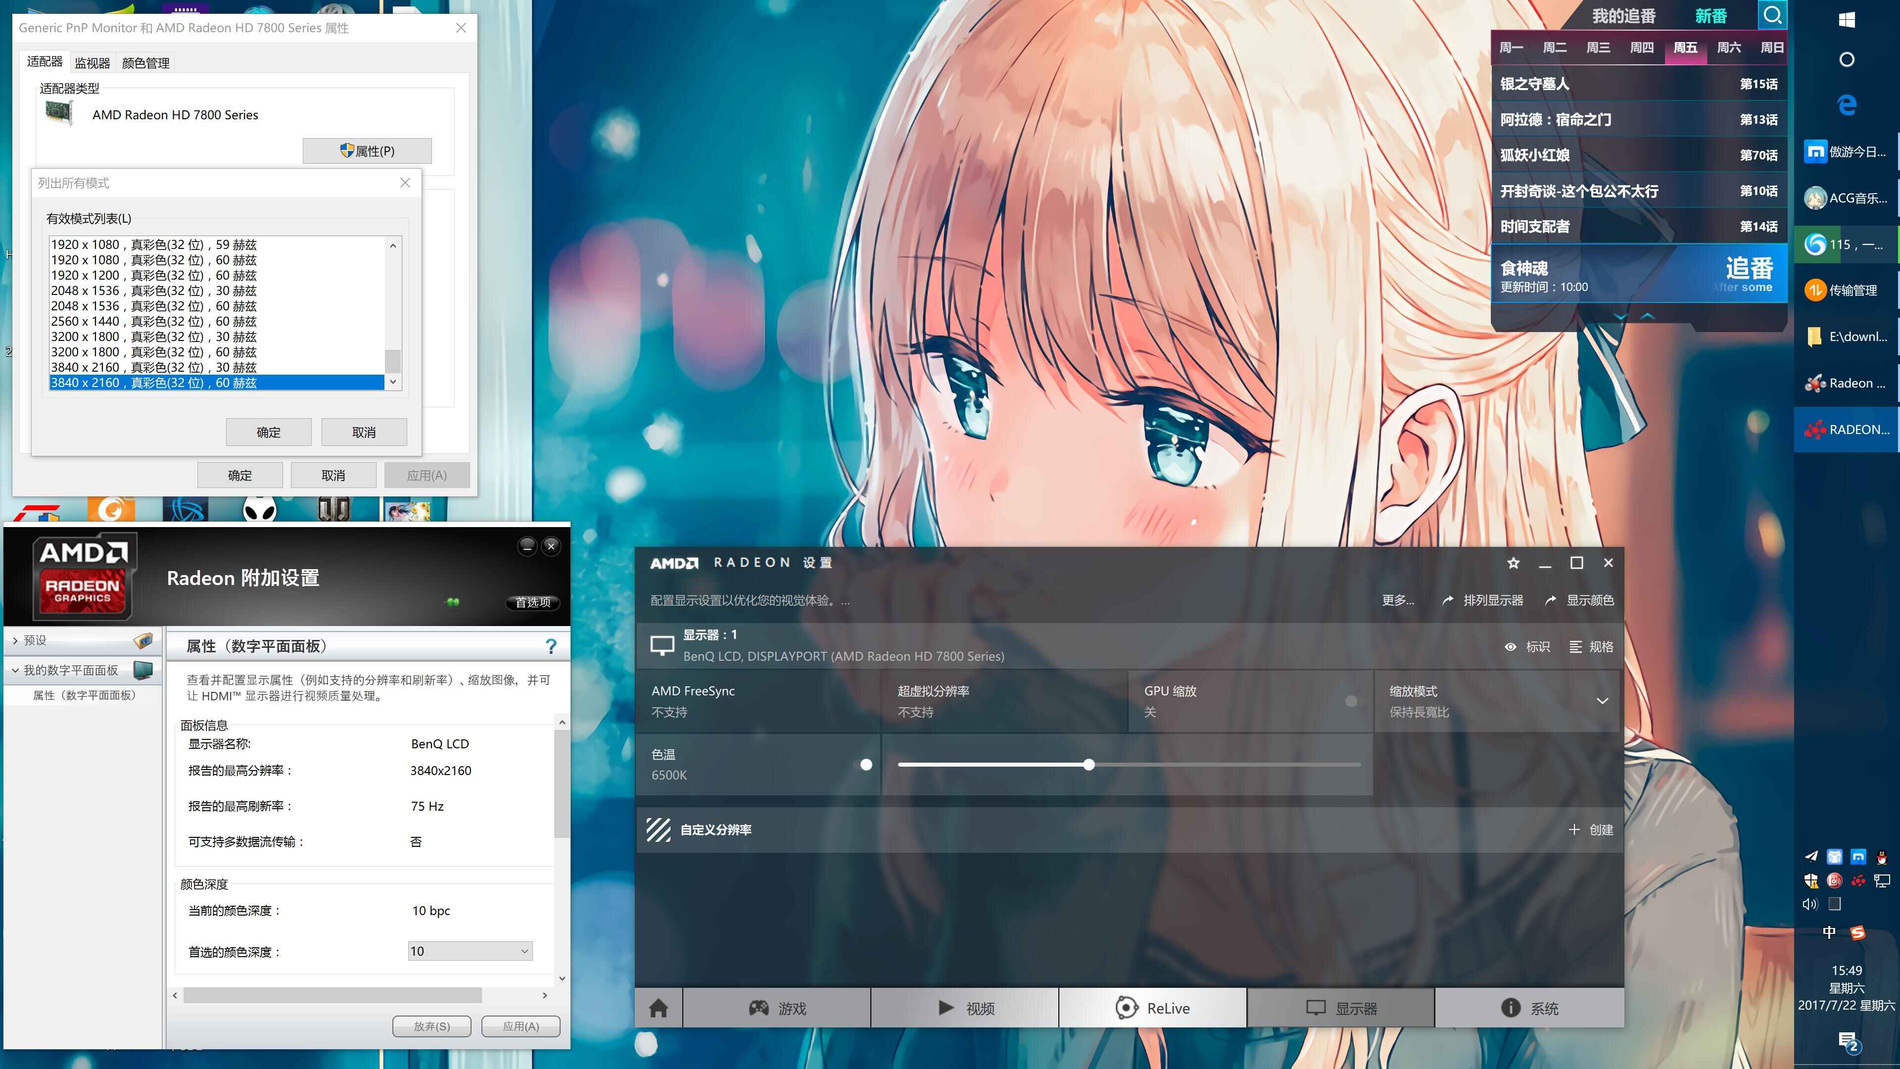Toggle the 色温 color temperature switch

tap(866, 764)
